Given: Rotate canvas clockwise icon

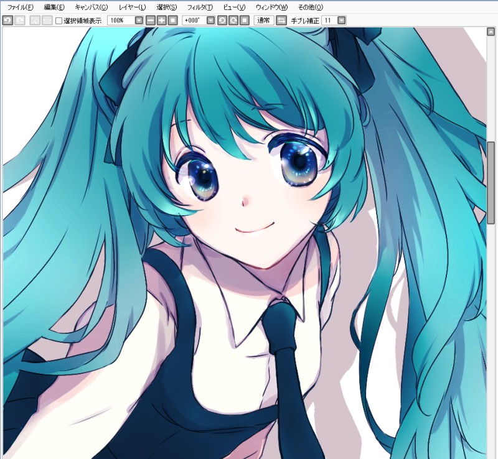Looking at the screenshot, I should point(233,21).
